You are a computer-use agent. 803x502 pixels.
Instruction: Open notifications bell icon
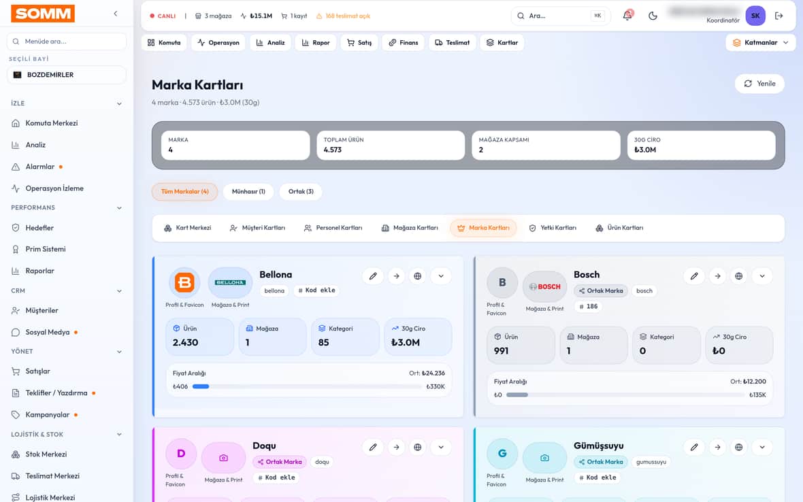coord(627,16)
